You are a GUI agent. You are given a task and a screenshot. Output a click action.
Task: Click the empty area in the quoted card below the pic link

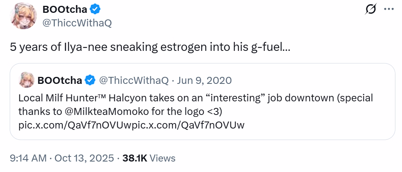tap(311, 132)
